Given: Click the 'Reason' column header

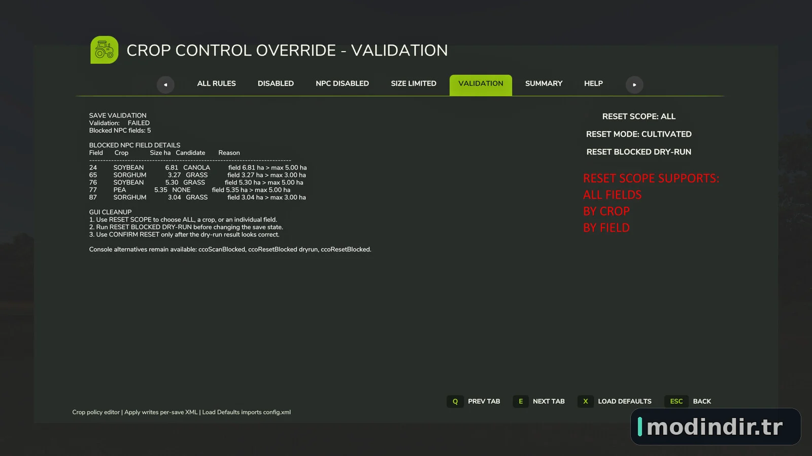Looking at the screenshot, I should tap(229, 153).
